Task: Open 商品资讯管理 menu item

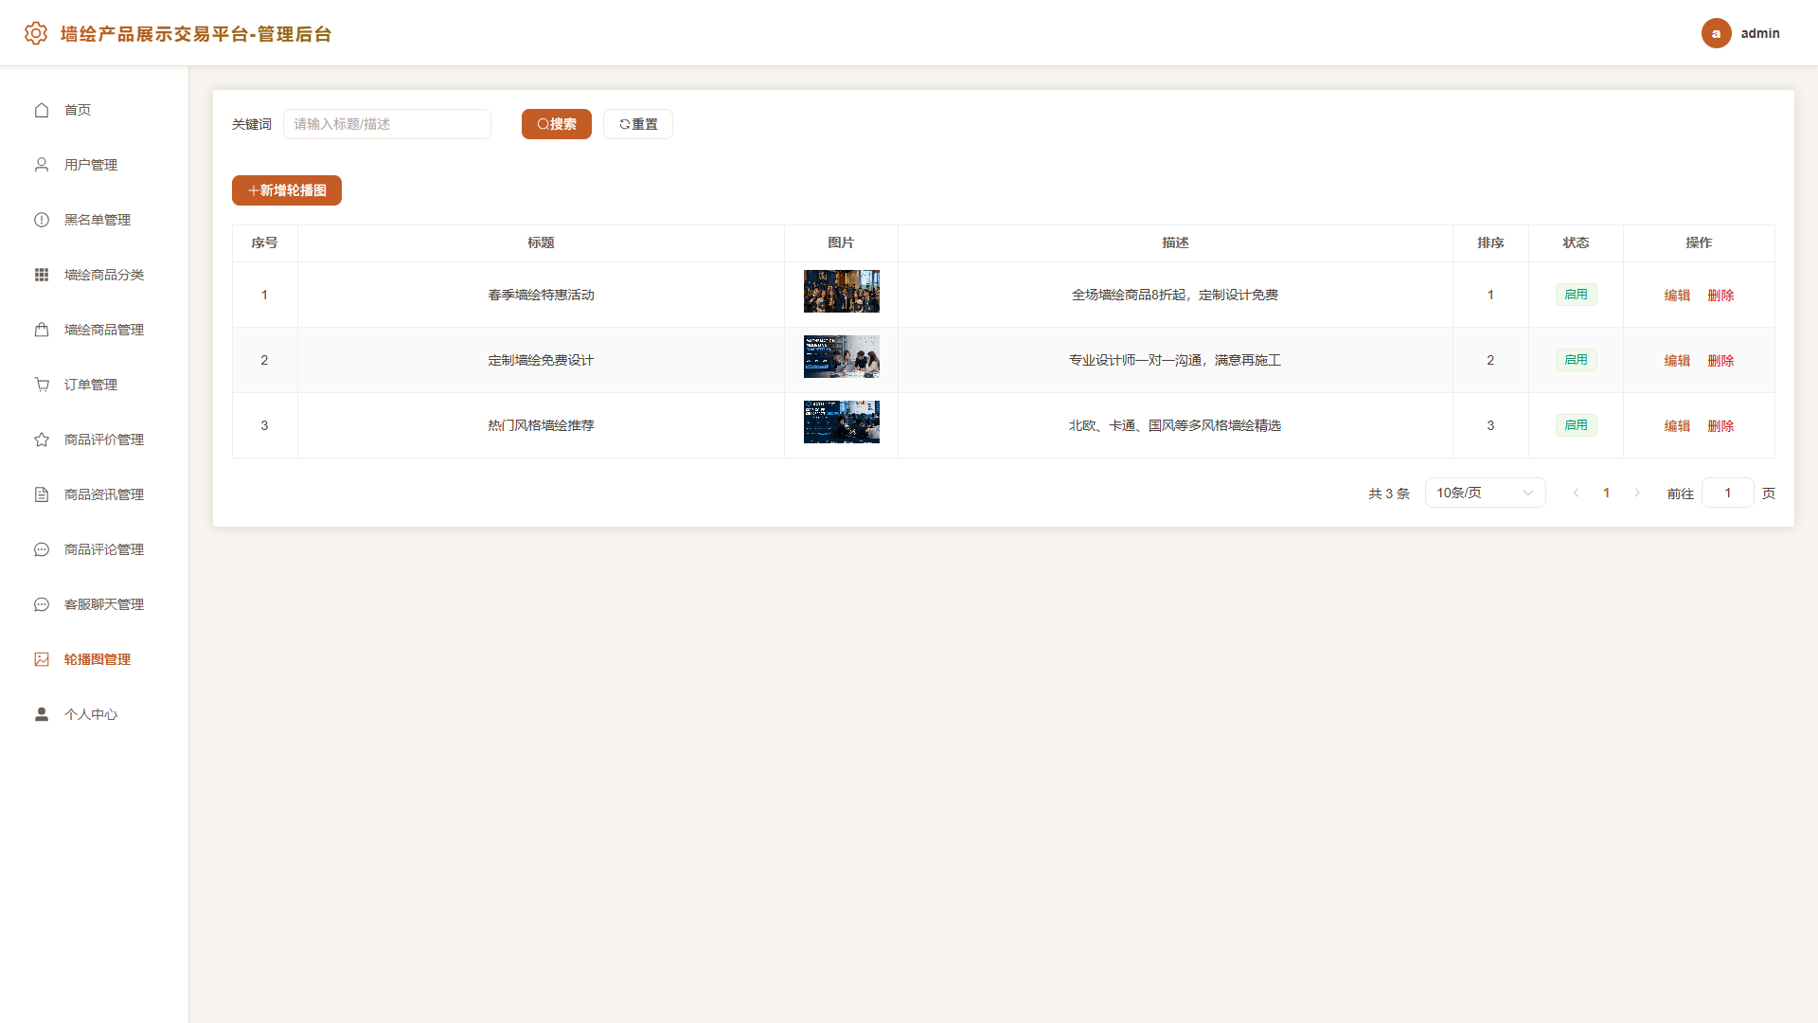Action: pyautogui.click(x=95, y=494)
